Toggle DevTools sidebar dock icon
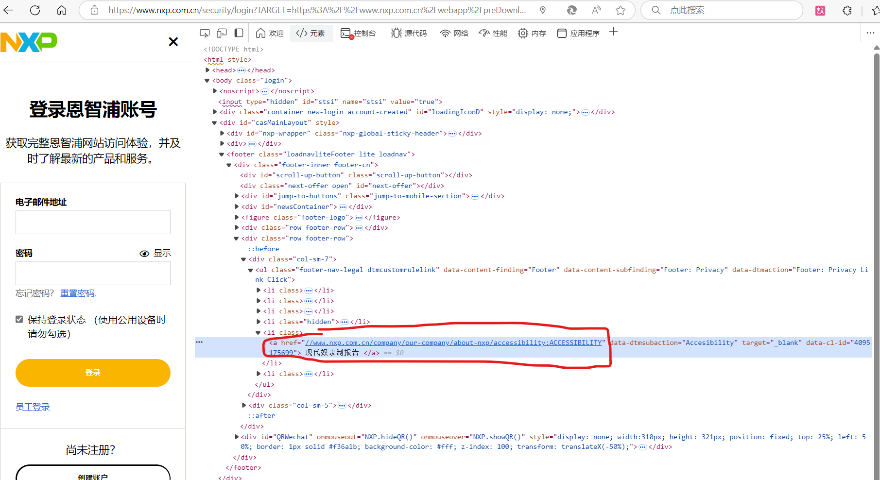This screenshot has width=880, height=480. [x=239, y=33]
